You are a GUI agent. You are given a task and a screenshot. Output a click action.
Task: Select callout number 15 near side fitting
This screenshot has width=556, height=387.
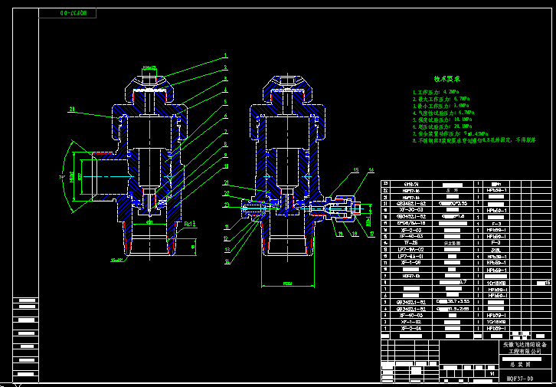pyautogui.click(x=355, y=169)
